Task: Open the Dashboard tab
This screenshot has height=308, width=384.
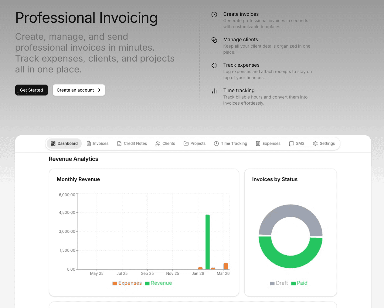Action: coord(64,143)
